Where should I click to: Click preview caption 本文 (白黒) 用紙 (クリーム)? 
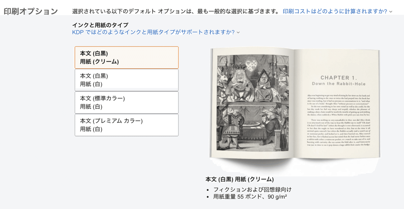click(240, 179)
